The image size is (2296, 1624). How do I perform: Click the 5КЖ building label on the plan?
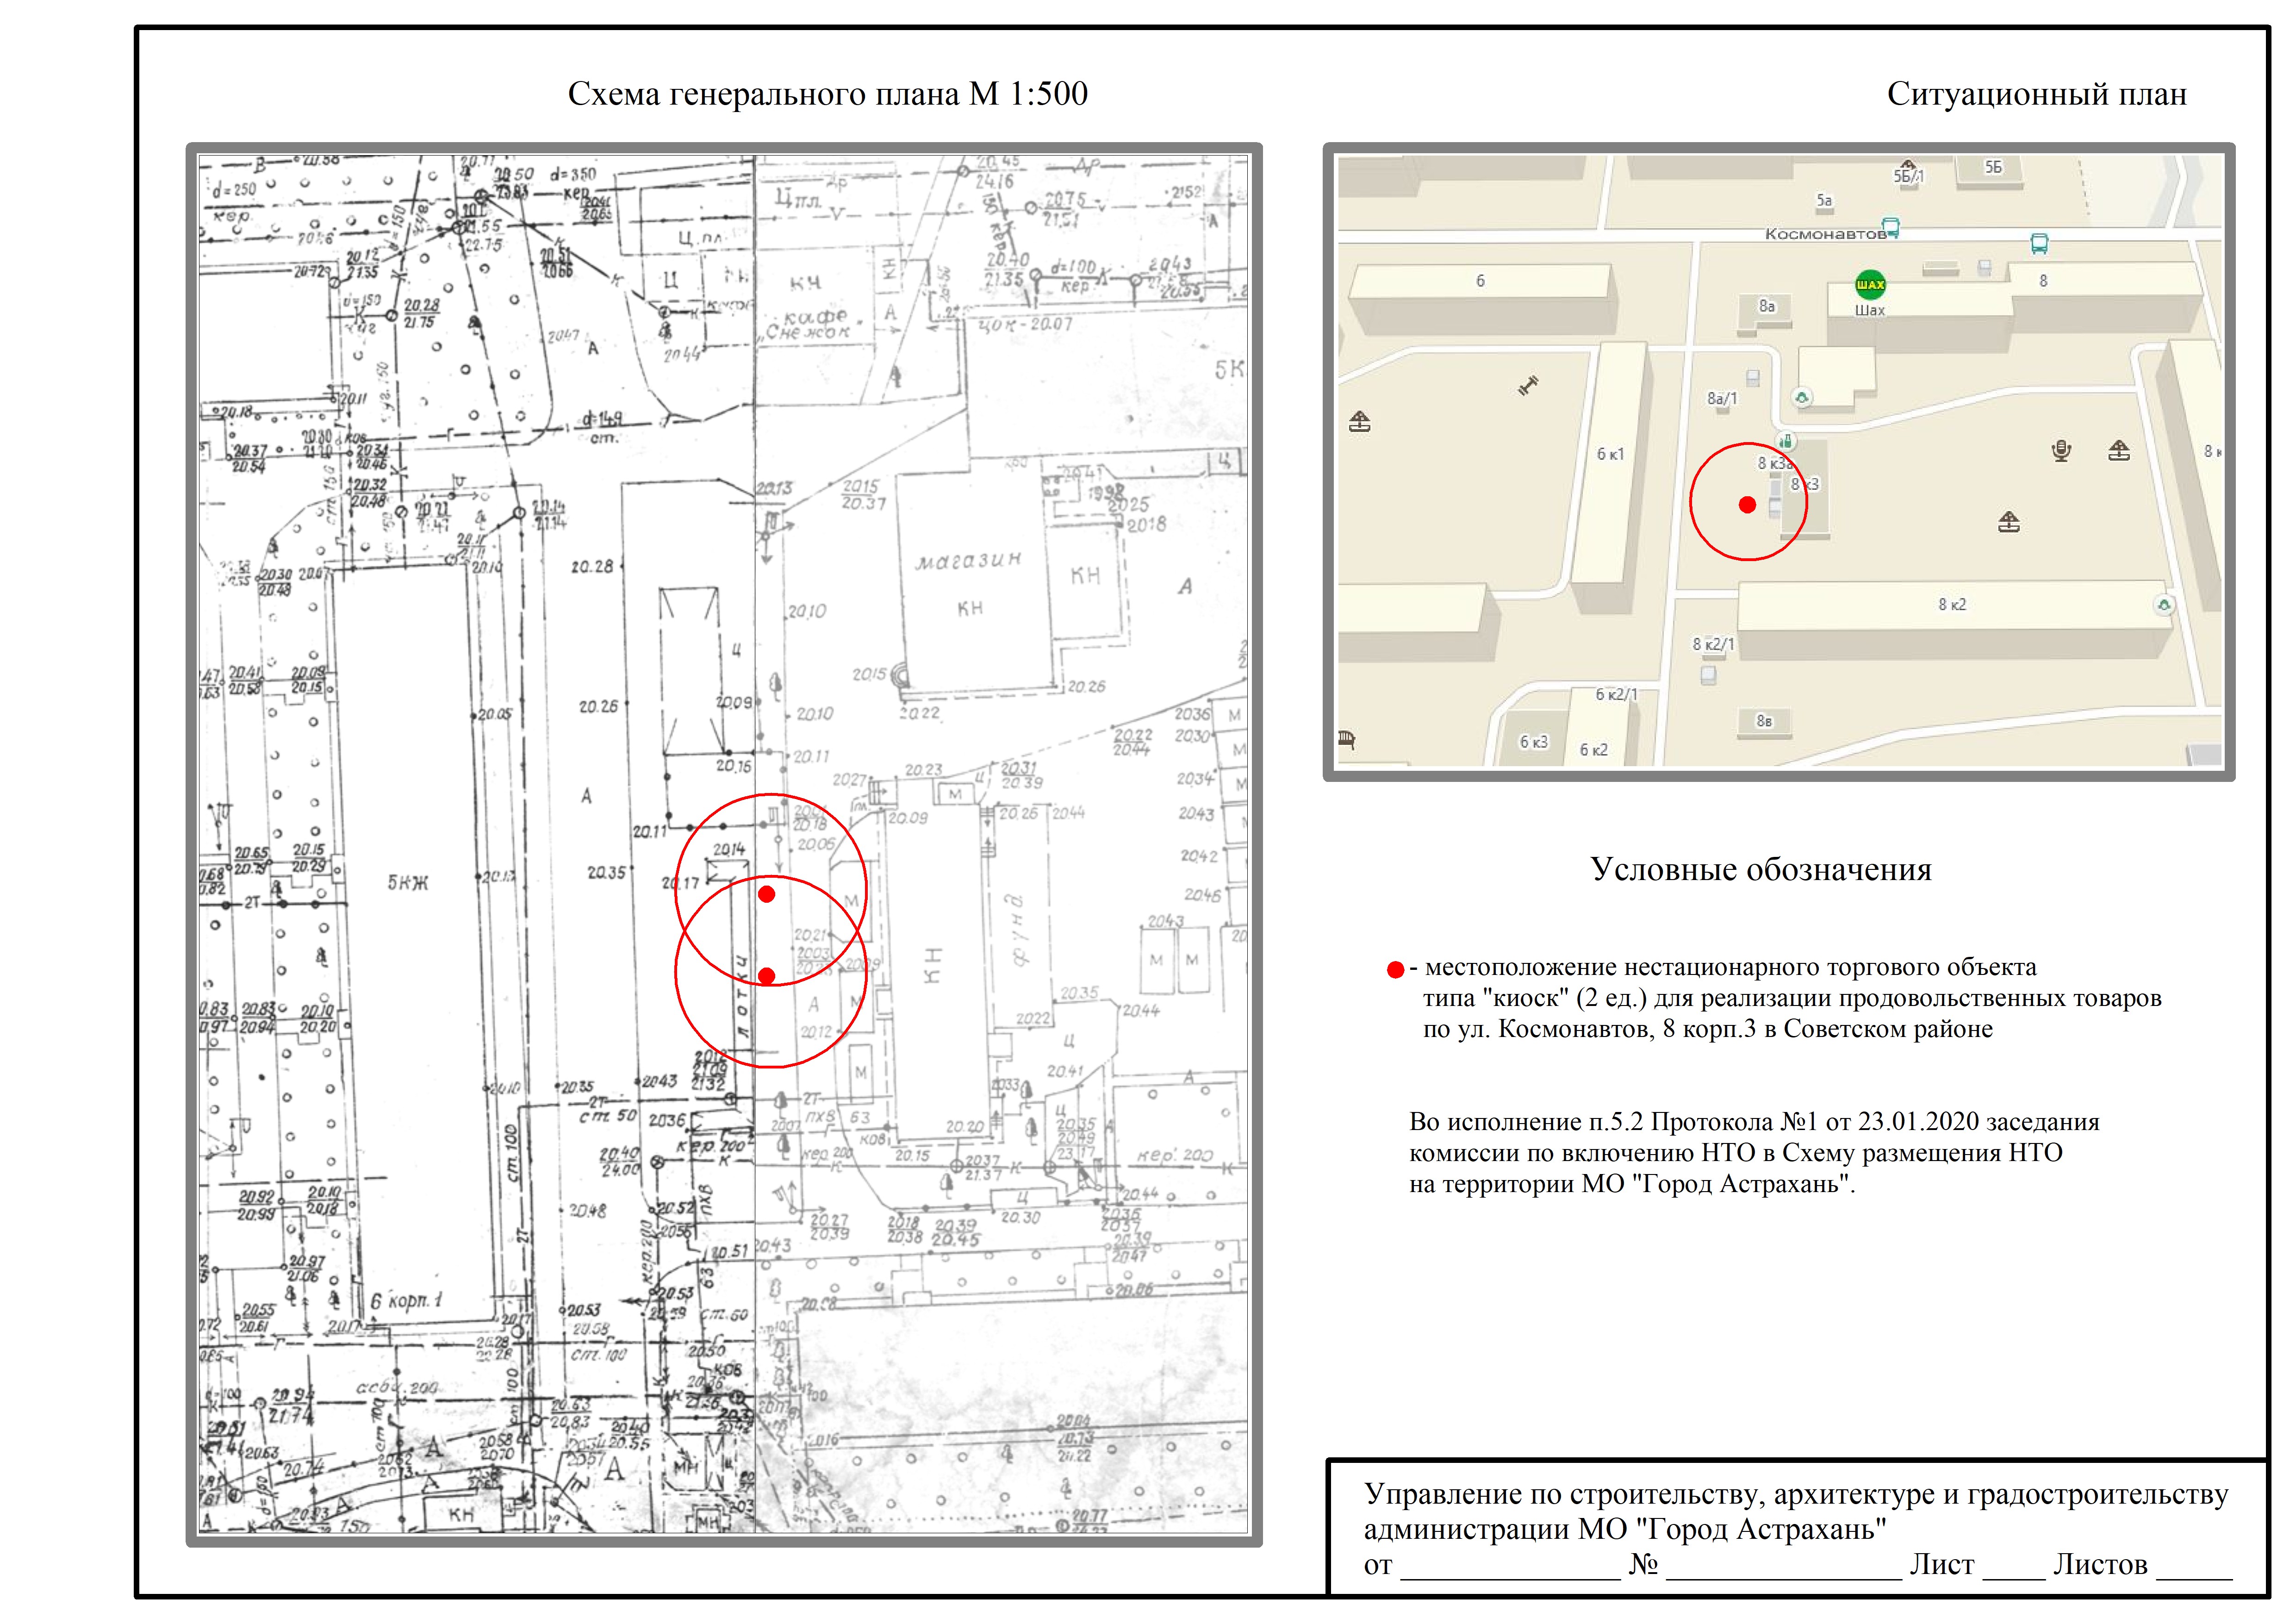pyautogui.click(x=408, y=883)
